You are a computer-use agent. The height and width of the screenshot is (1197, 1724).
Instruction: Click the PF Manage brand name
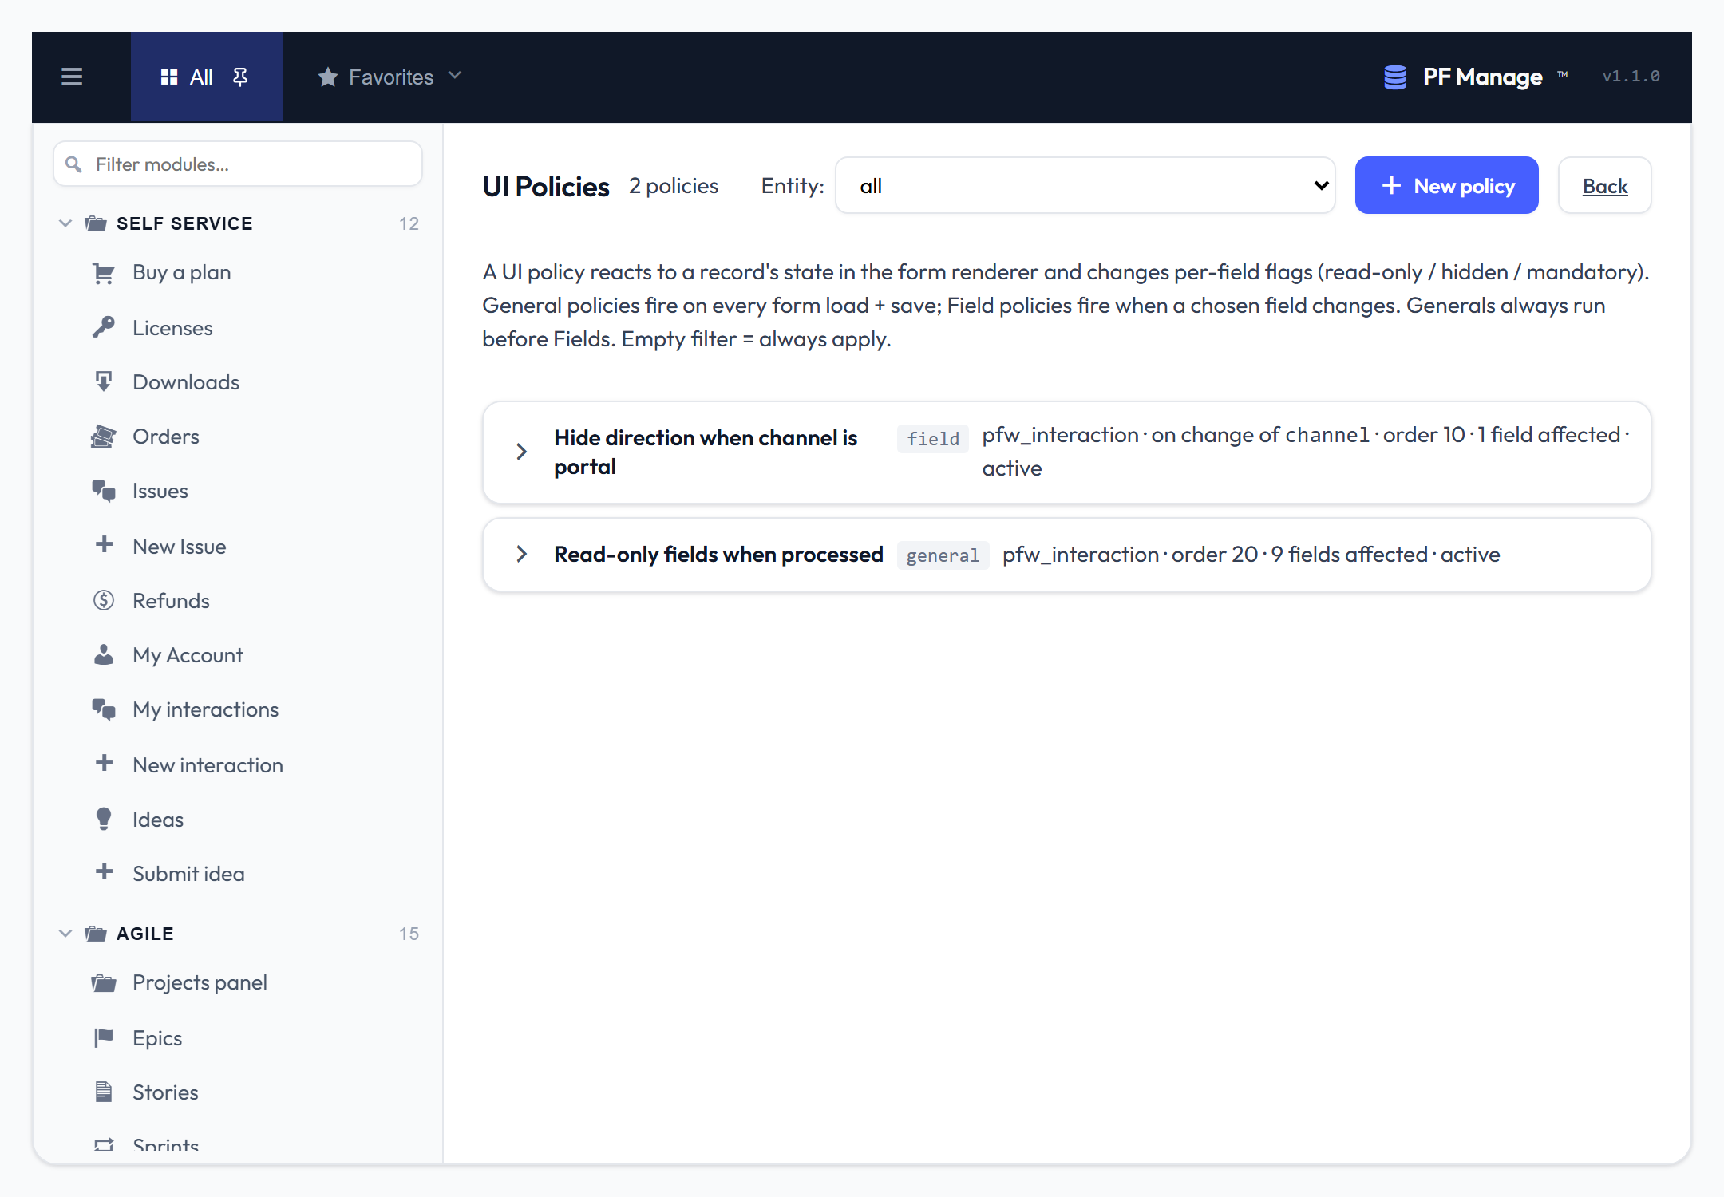pos(1482,77)
